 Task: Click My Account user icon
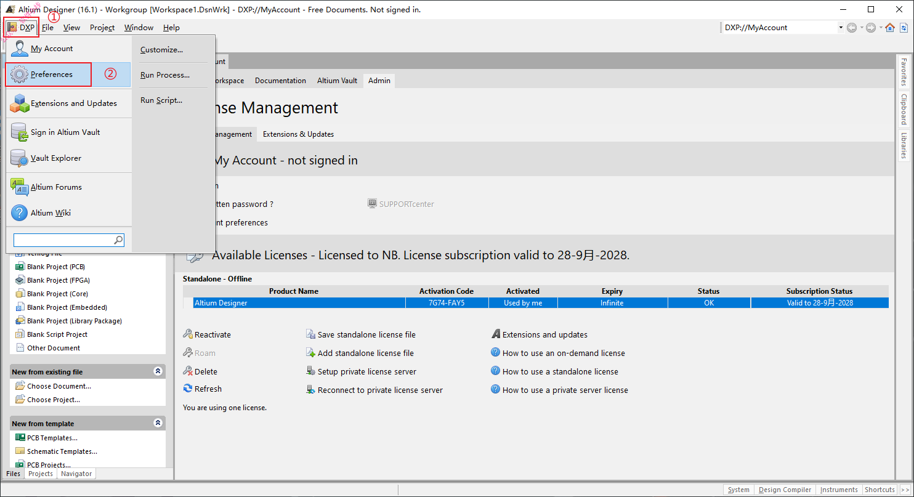tap(19, 49)
